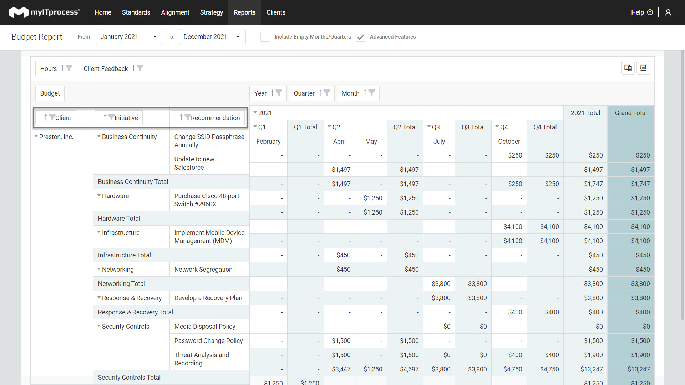
Task: Open the Help question mark icon
Action: pos(650,12)
